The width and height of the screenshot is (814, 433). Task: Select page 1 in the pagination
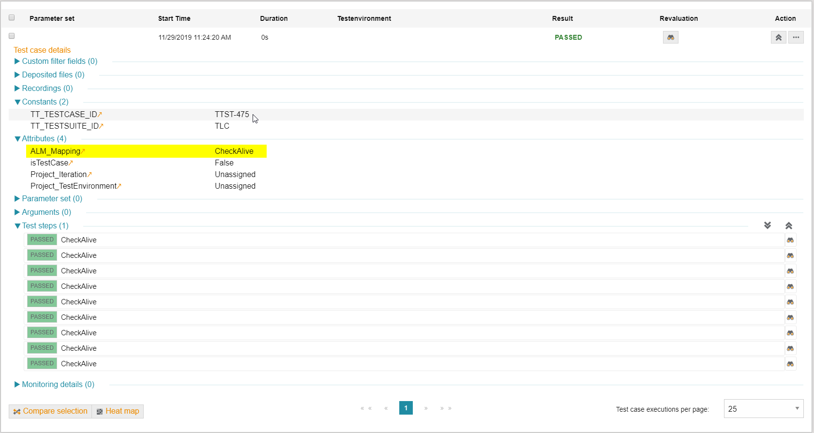(x=406, y=408)
